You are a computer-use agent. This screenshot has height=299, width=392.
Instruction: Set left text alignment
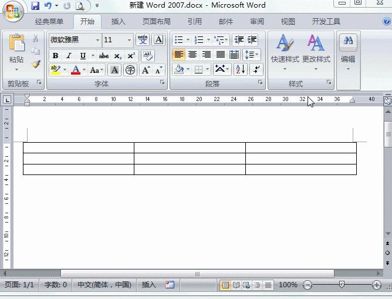(x=178, y=54)
